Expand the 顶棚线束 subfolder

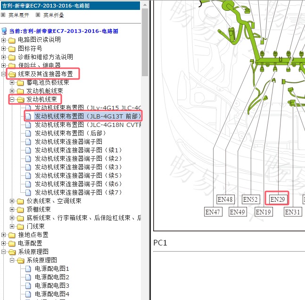pos(12,209)
